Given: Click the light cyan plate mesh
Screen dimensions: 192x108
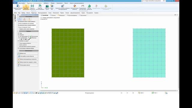Looking at the screenshot, I should (x=149, y=53).
